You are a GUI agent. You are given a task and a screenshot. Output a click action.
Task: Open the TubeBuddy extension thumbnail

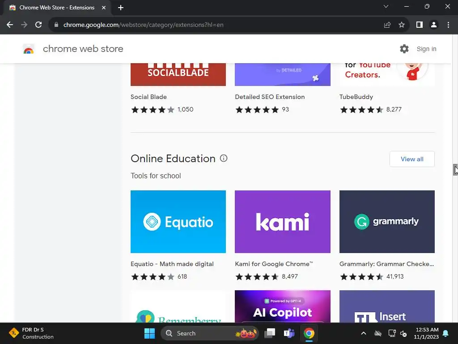[387, 74]
